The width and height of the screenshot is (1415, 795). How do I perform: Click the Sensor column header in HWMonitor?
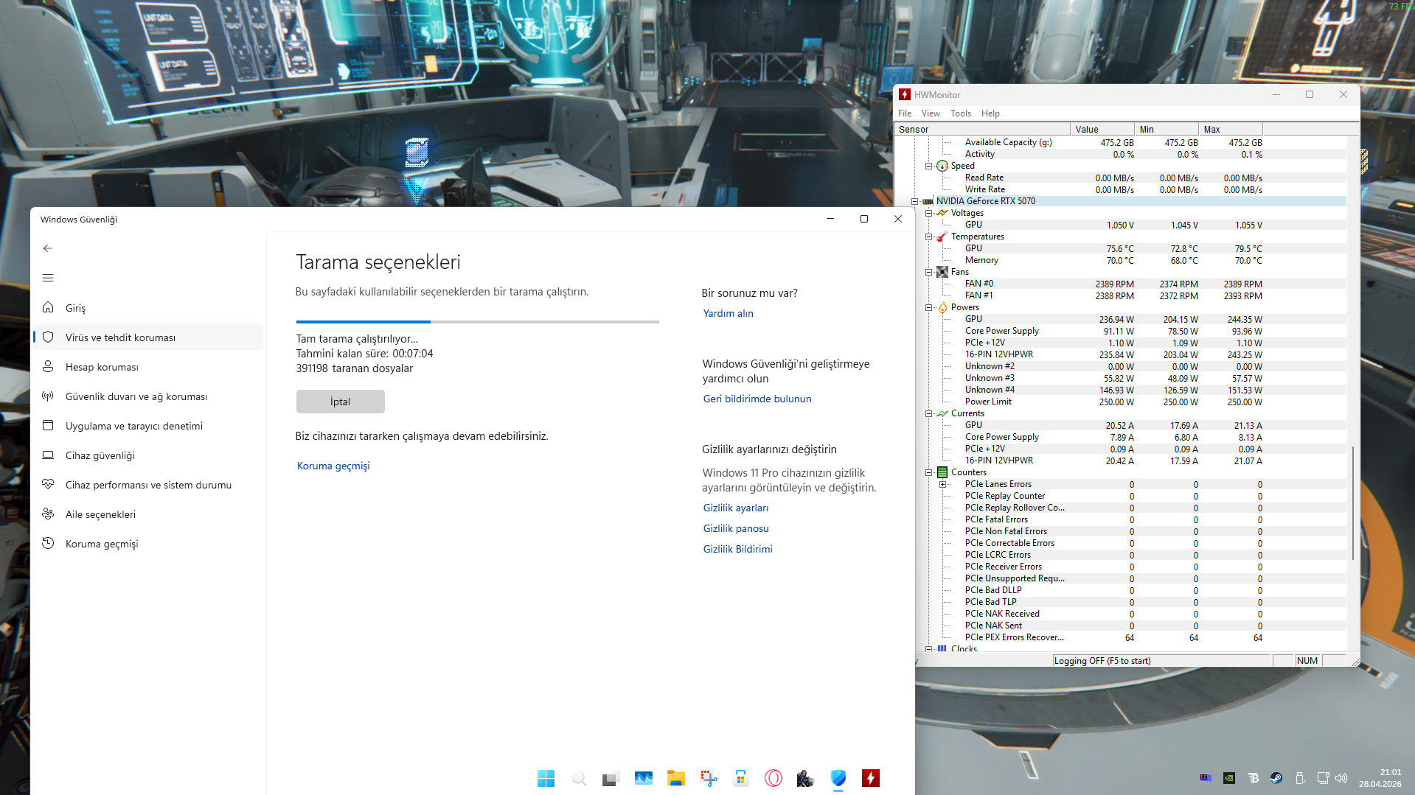[981, 129]
